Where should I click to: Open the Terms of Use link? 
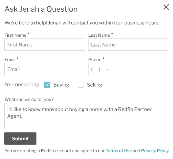(x=119, y=151)
